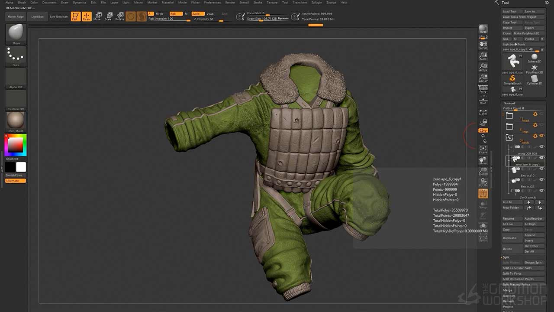
Task: Open the current brush thumbnail
Action: pos(16,33)
